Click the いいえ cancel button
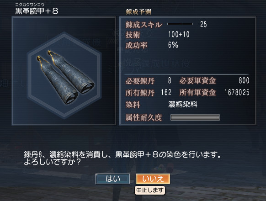 (153, 179)
